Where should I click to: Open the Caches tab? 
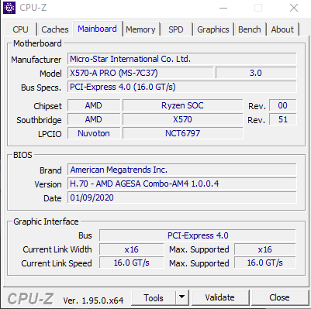pyautogui.click(x=55, y=29)
